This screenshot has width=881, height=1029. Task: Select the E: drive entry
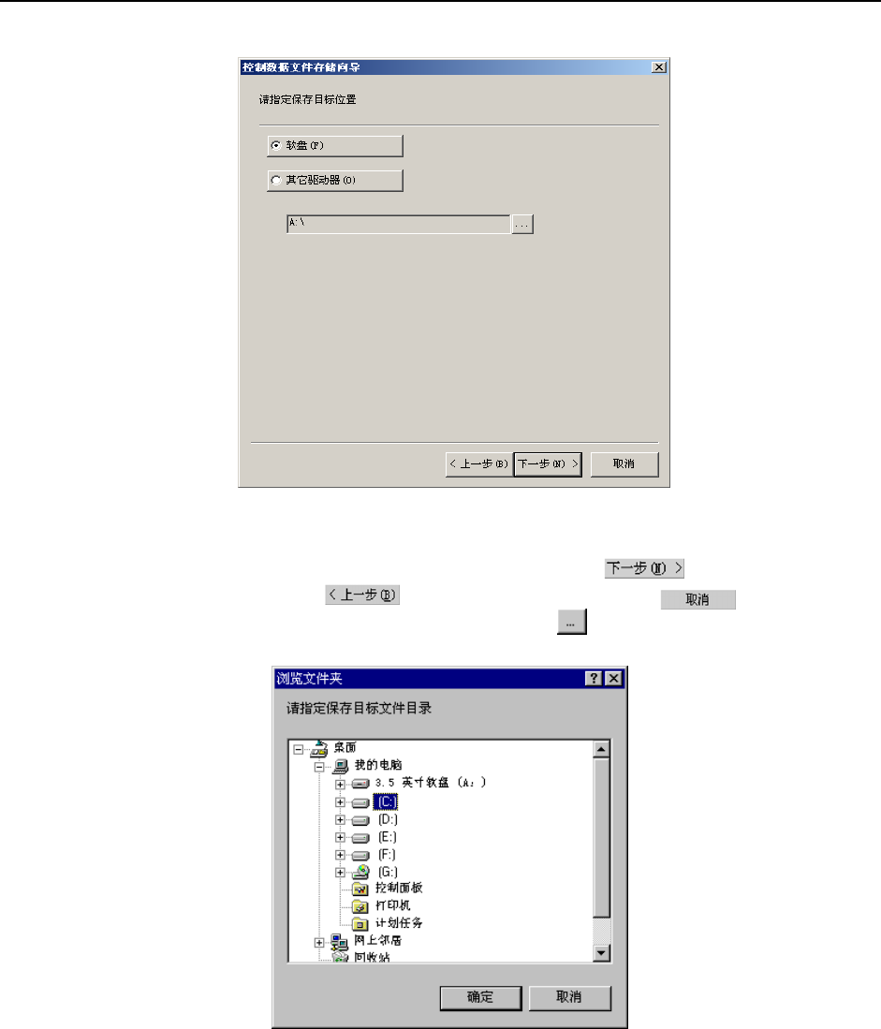(x=387, y=837)
